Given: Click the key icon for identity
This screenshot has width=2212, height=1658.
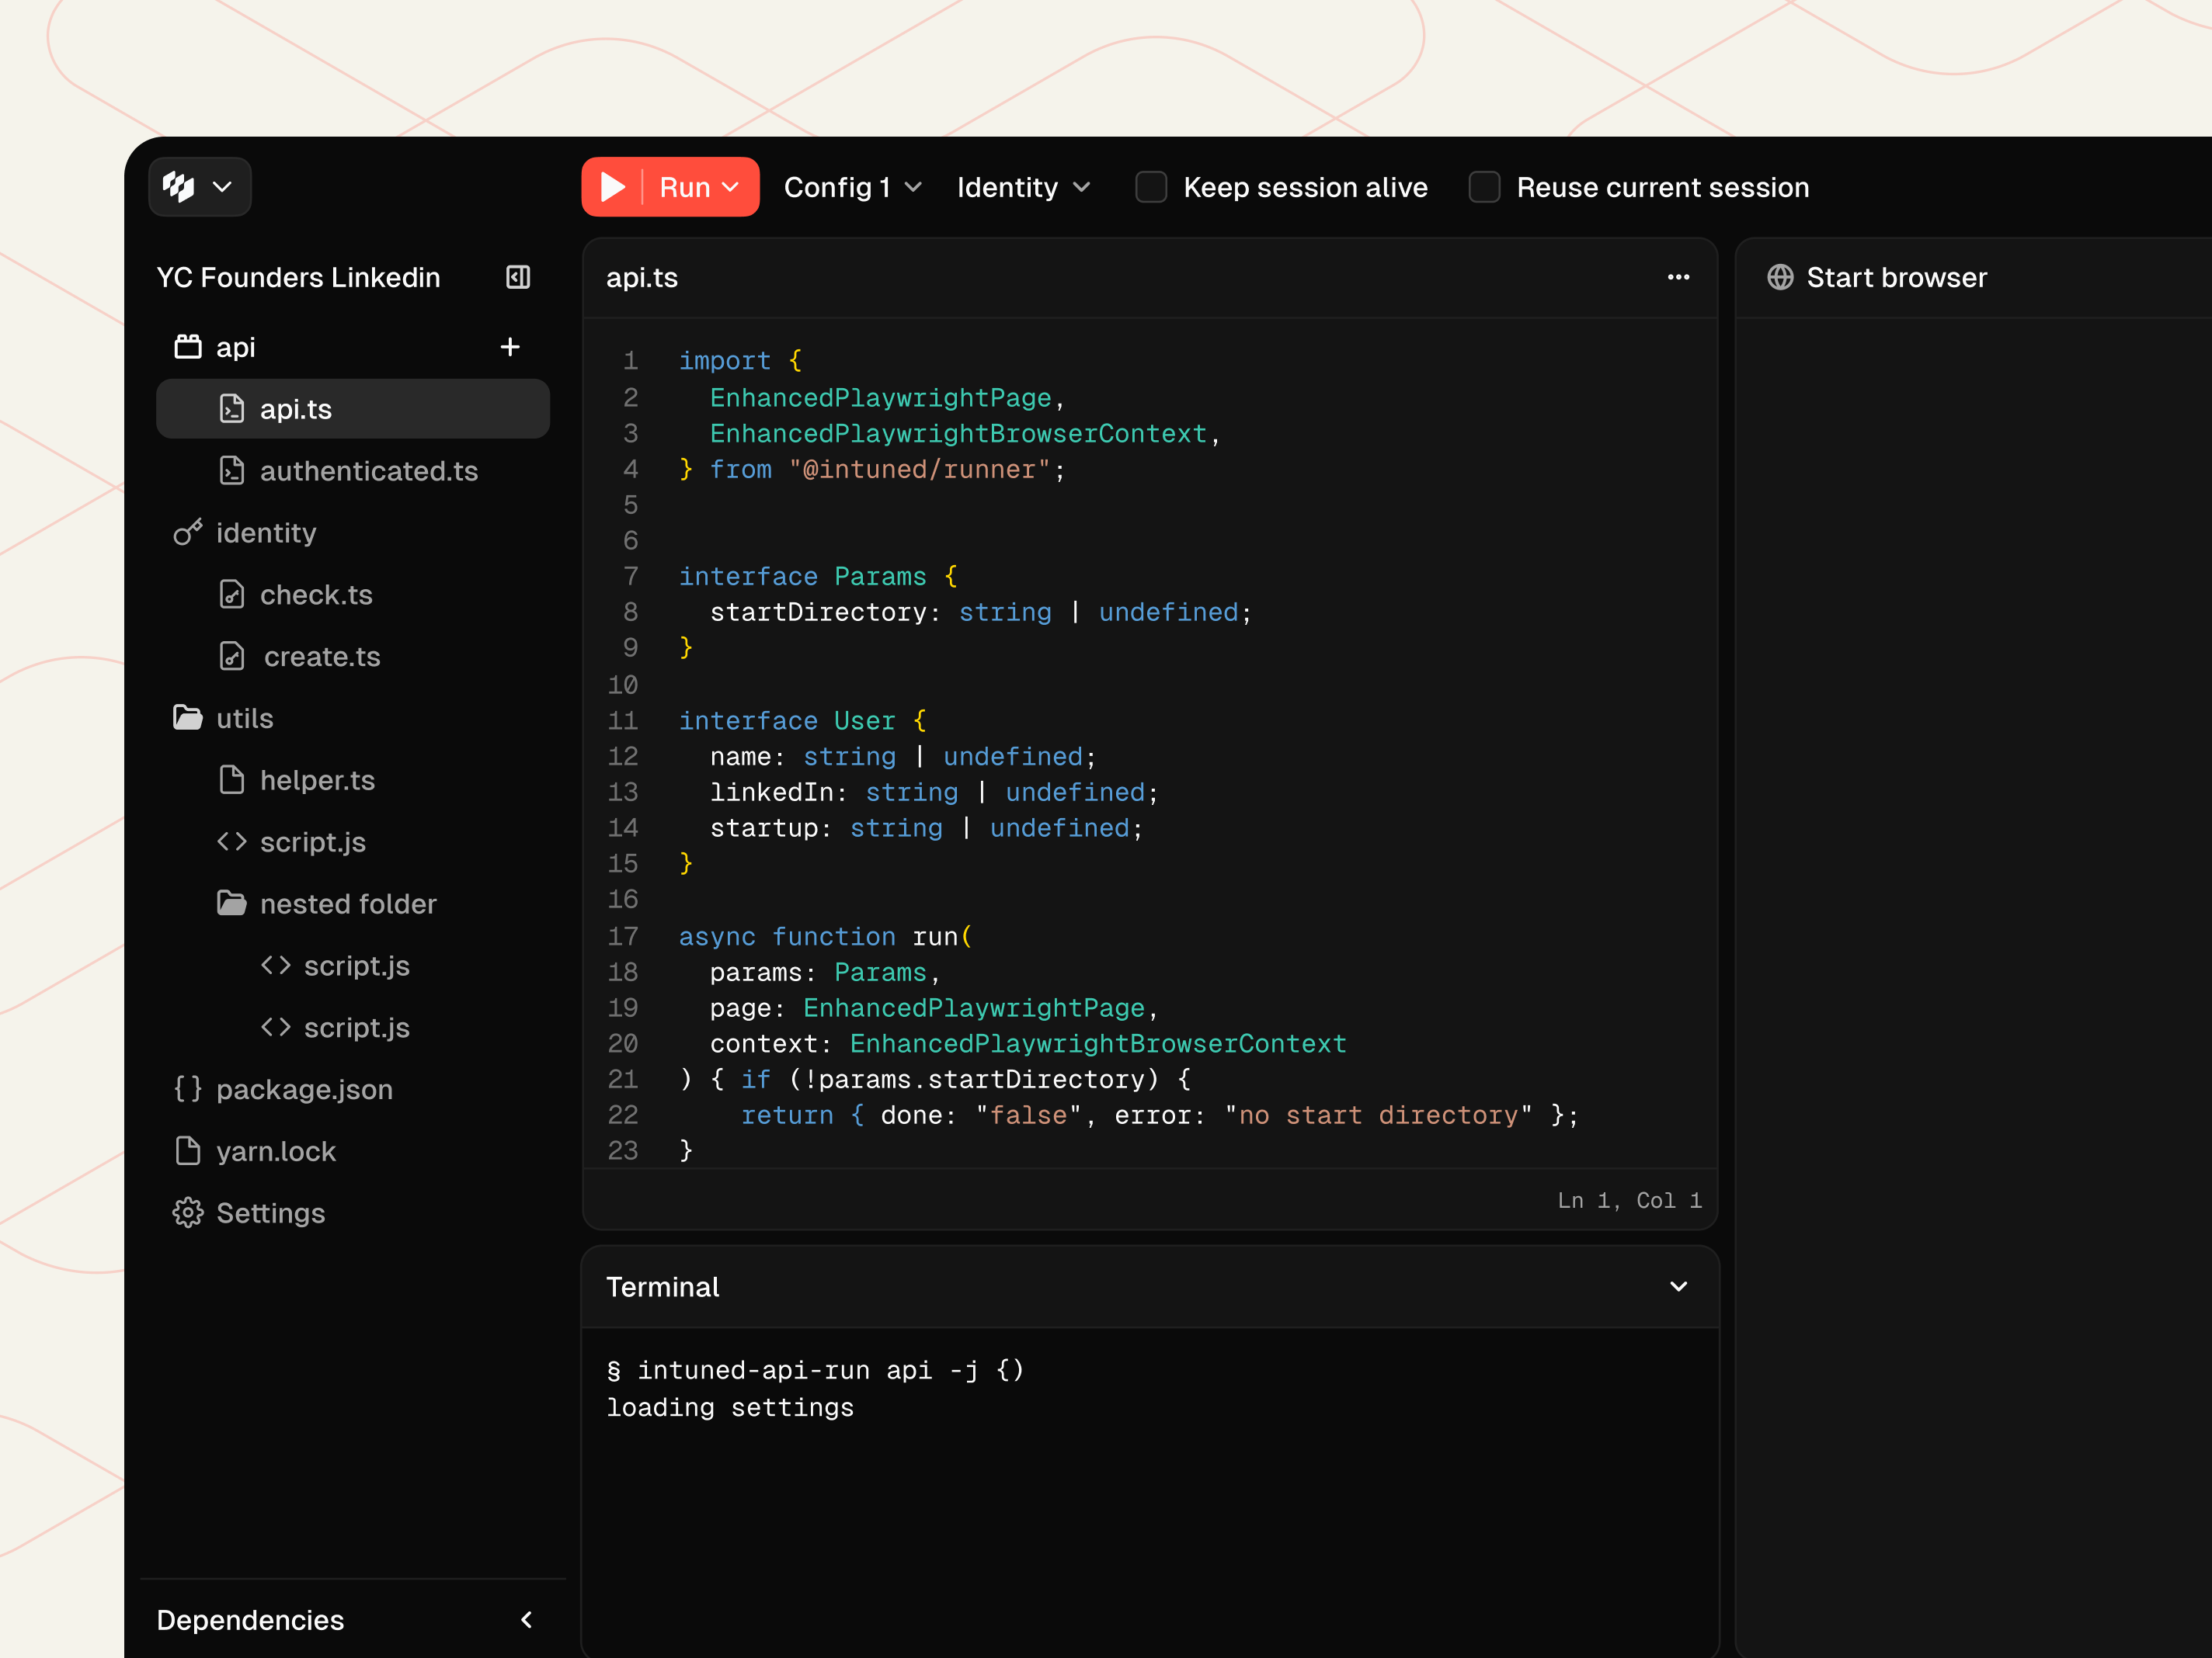Looking at the screenshot, I should [188, 532].
